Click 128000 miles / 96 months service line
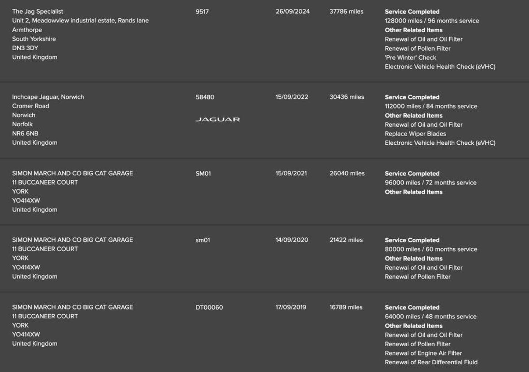529x372 pixels. [432, 21]
